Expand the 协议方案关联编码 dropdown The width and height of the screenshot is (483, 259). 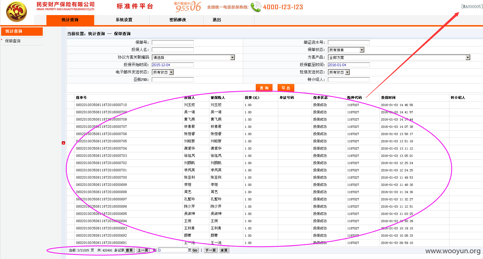tap(193, 57)
